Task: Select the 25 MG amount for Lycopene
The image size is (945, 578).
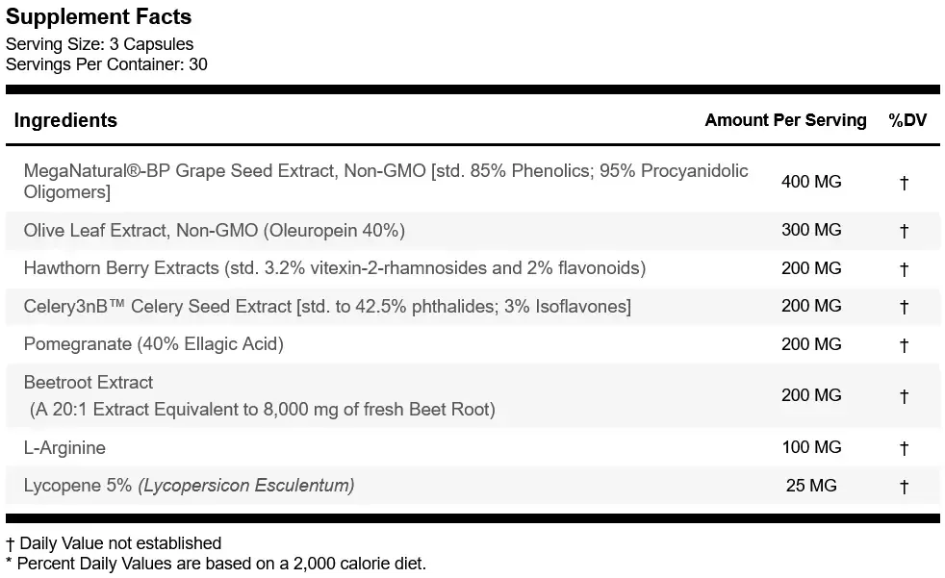Action: [811, 486]
